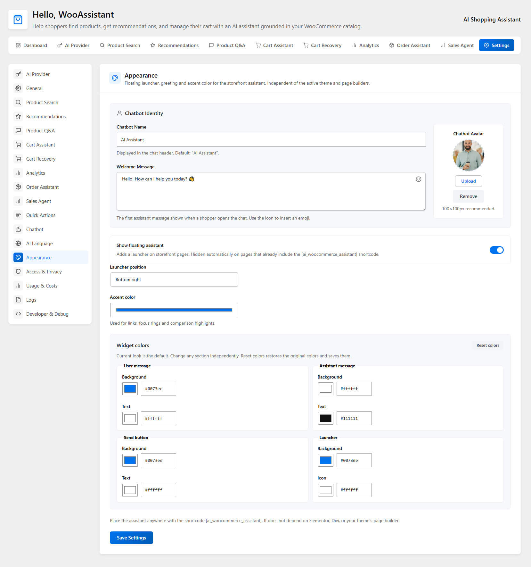Open Launcher Icon color swatch
The height and width of the screenshot is (567, 531).
click(326, 490)
